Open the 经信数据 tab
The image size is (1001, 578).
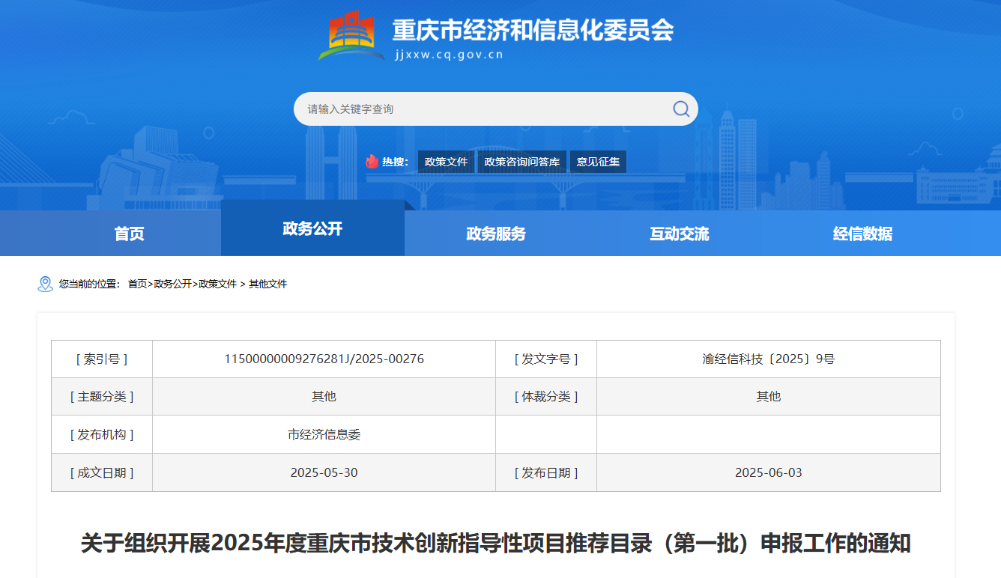point(863,234)
